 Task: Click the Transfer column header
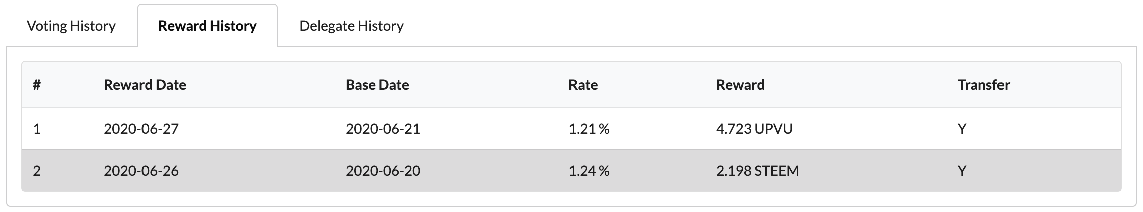(x=983, y=85)
